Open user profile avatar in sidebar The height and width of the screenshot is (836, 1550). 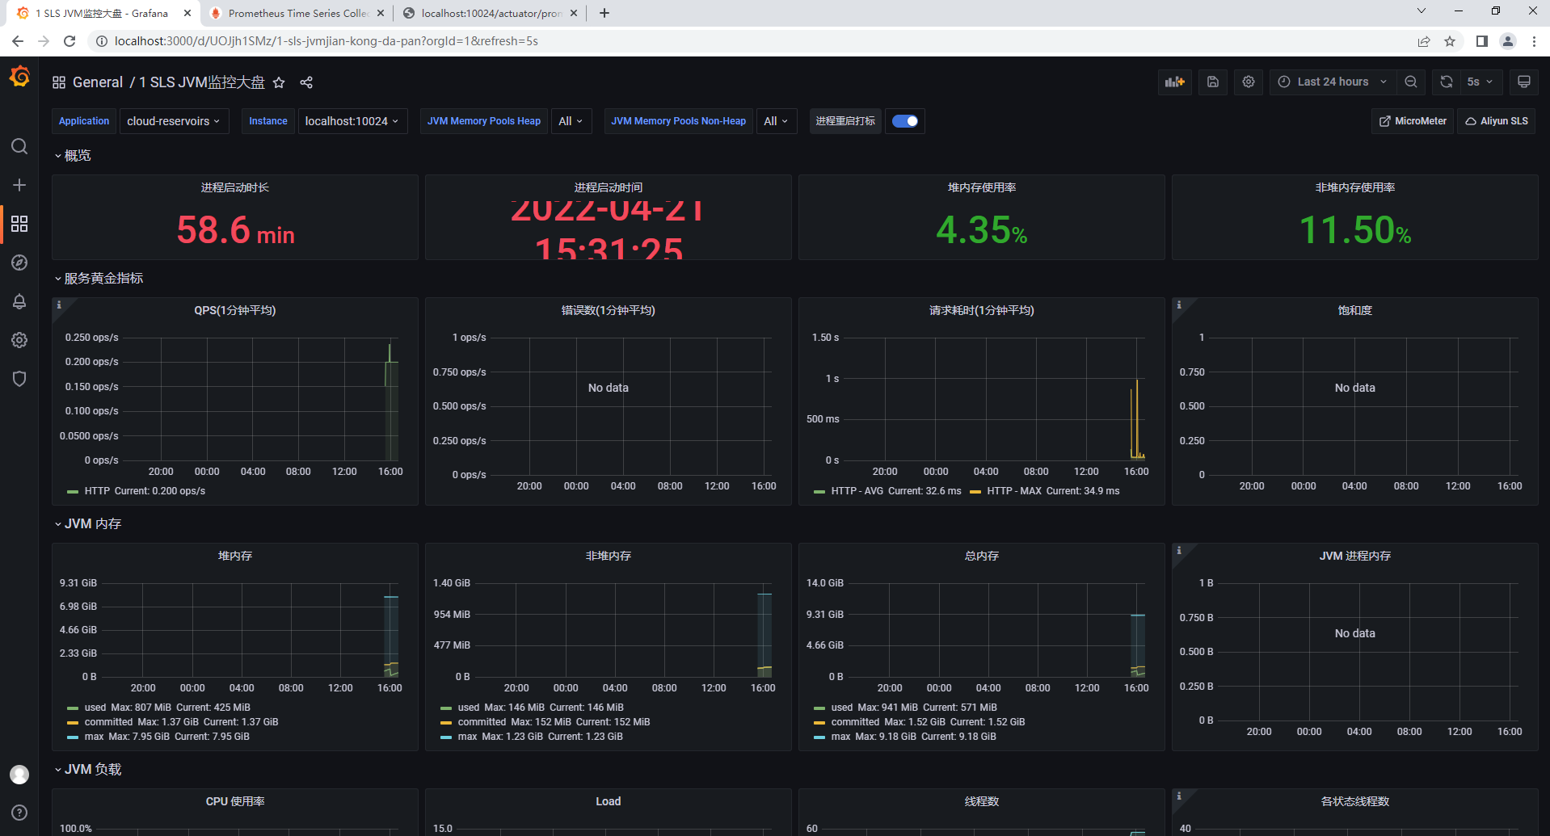[x=19, y=774]
